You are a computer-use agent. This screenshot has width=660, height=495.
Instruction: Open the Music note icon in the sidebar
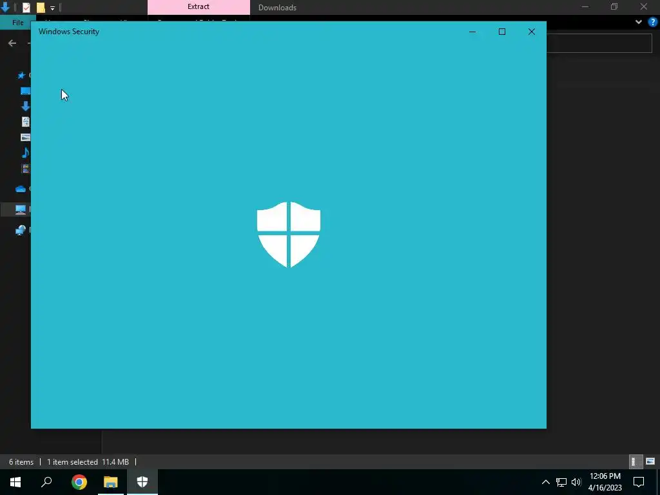[25, 152]
